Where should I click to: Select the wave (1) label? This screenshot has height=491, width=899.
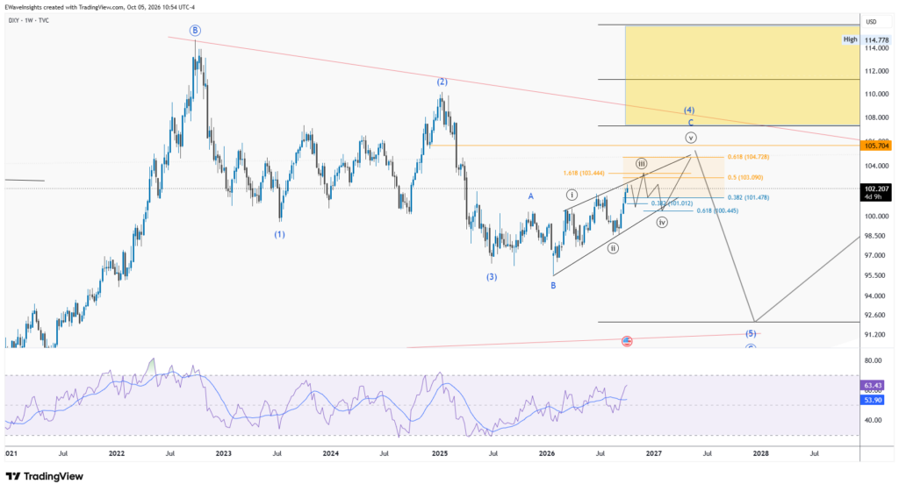tap(279, 234)
